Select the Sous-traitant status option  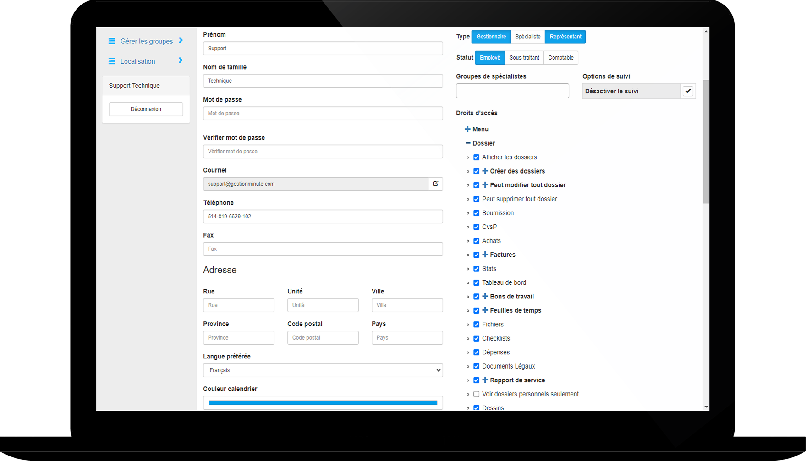[524, 58]
